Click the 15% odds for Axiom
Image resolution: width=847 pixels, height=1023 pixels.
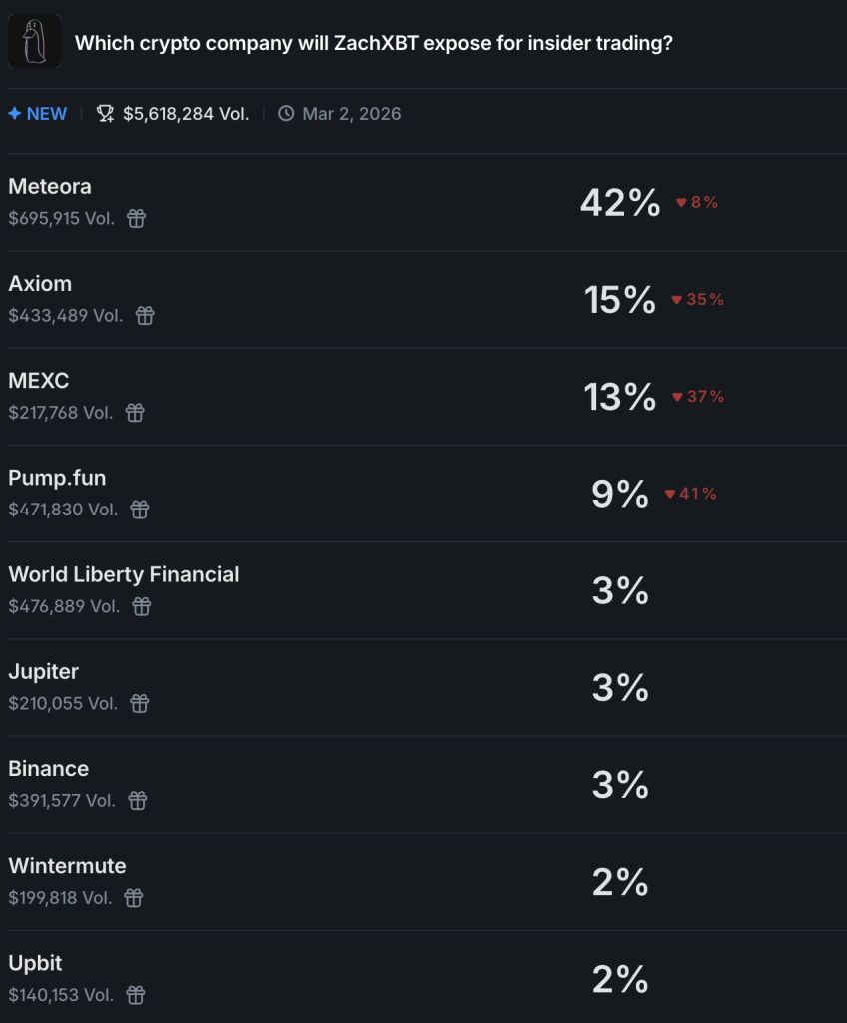(617, 299)
